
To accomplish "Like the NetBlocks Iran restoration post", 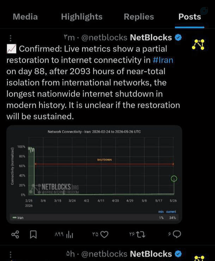I will (104, 235).
